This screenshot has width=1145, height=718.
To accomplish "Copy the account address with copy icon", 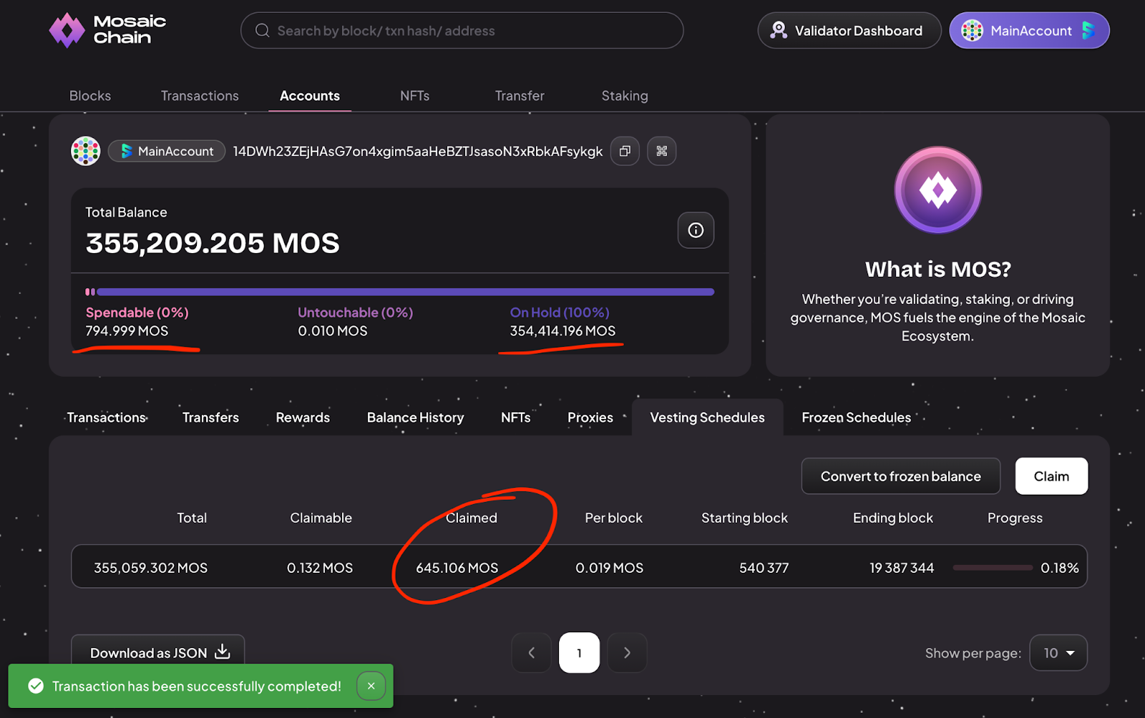I will point(625,151).
